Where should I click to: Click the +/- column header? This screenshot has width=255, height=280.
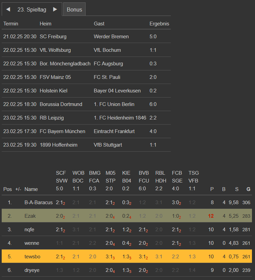click(x=18, y=189)
